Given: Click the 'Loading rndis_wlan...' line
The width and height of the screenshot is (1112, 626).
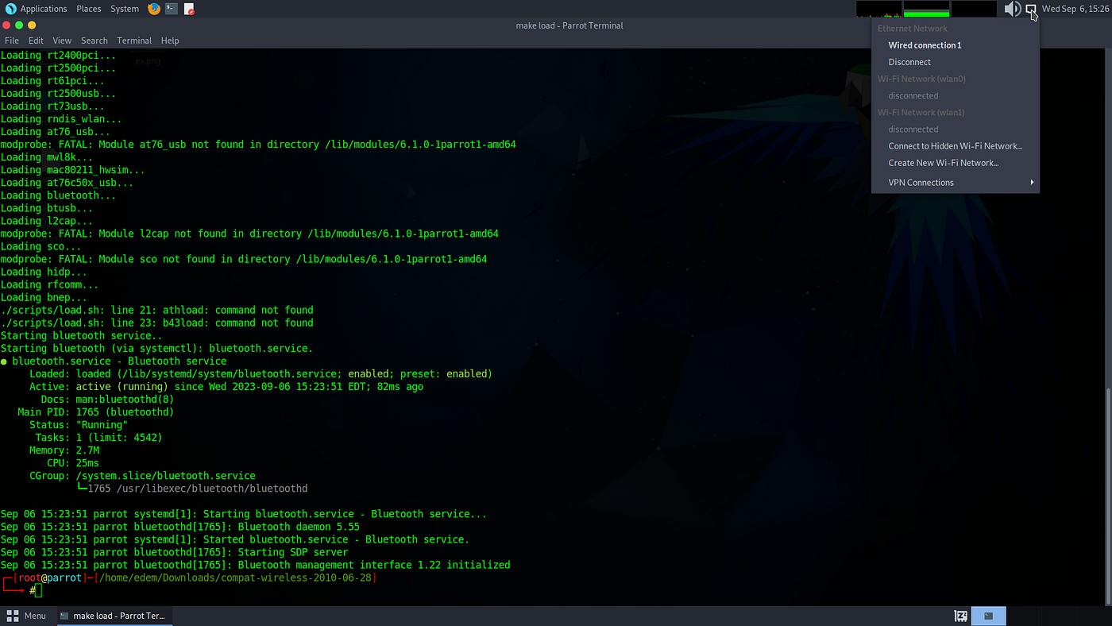Looking at the screenshot, I should (61, 119).
